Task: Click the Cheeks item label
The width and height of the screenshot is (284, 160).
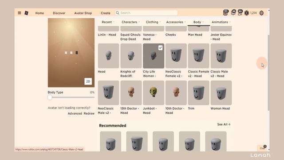Action: click(170, 35)
